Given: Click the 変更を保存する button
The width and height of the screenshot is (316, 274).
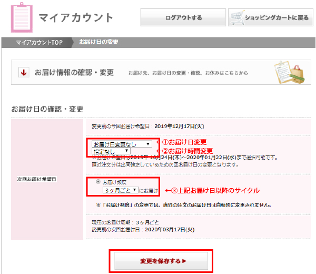Looking at the screenshot, I should (161, 261).
